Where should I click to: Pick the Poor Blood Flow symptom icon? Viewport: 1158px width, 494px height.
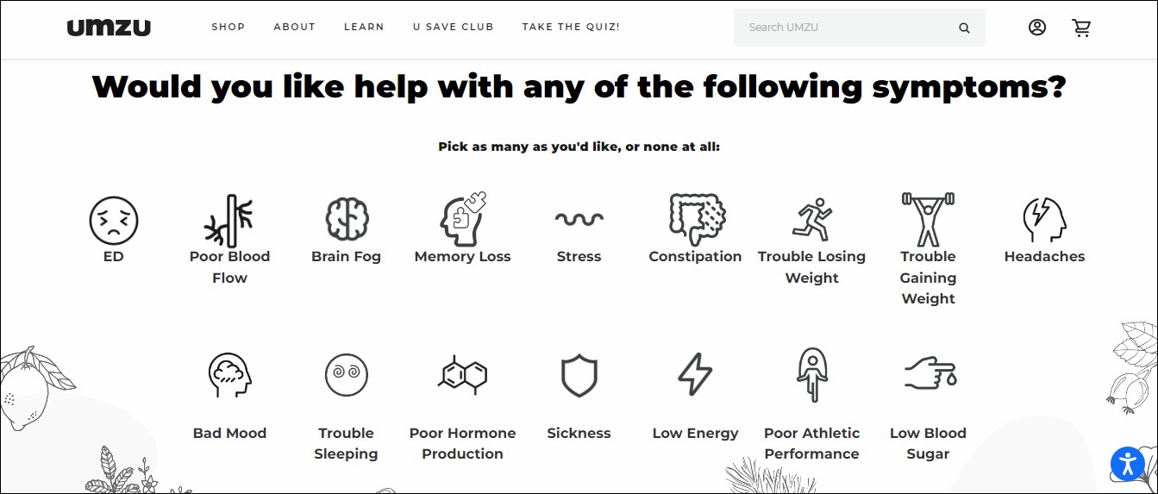pyautogui.click(x=229, y=219)
